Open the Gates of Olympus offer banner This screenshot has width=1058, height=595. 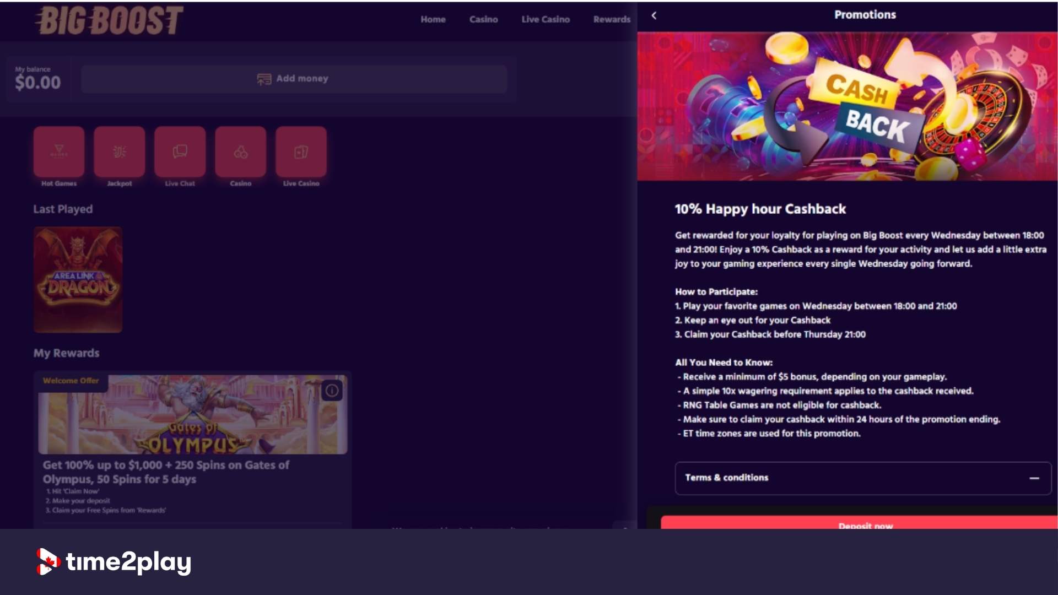click(193, 415)
